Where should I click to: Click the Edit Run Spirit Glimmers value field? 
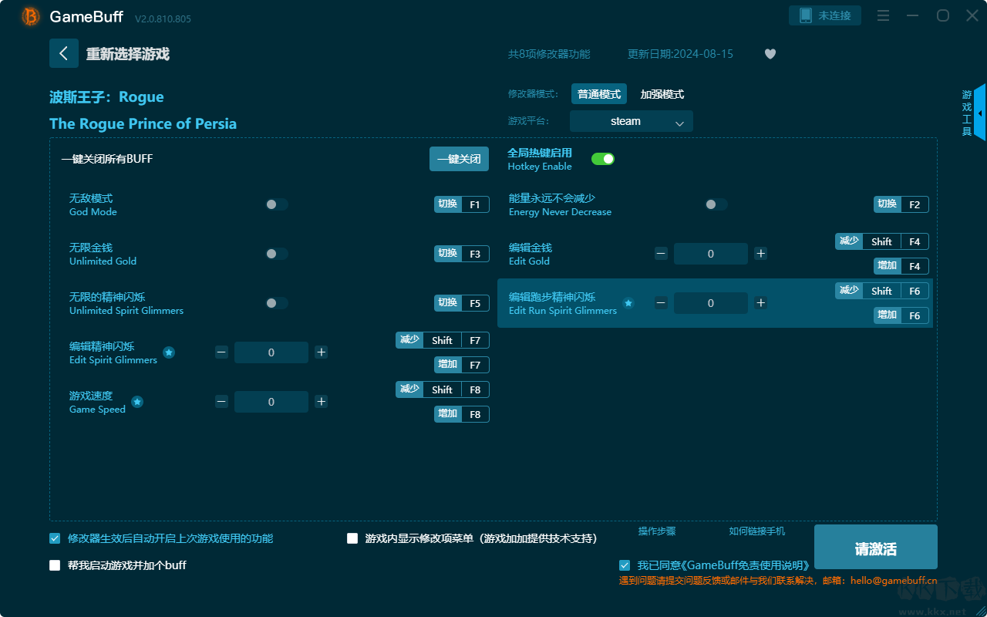711,303
